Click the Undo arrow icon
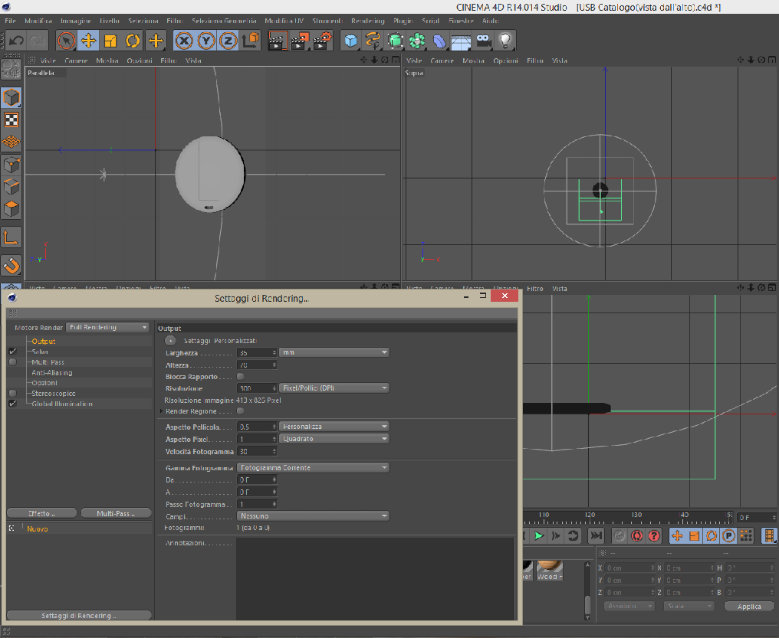 [x=16, y=41]
